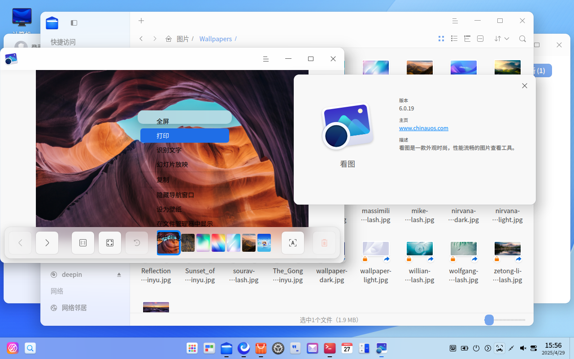The width and height of the screenshot is (574, 359).
Task: Open system settings gear in the dock
Action: coord(278,348)
